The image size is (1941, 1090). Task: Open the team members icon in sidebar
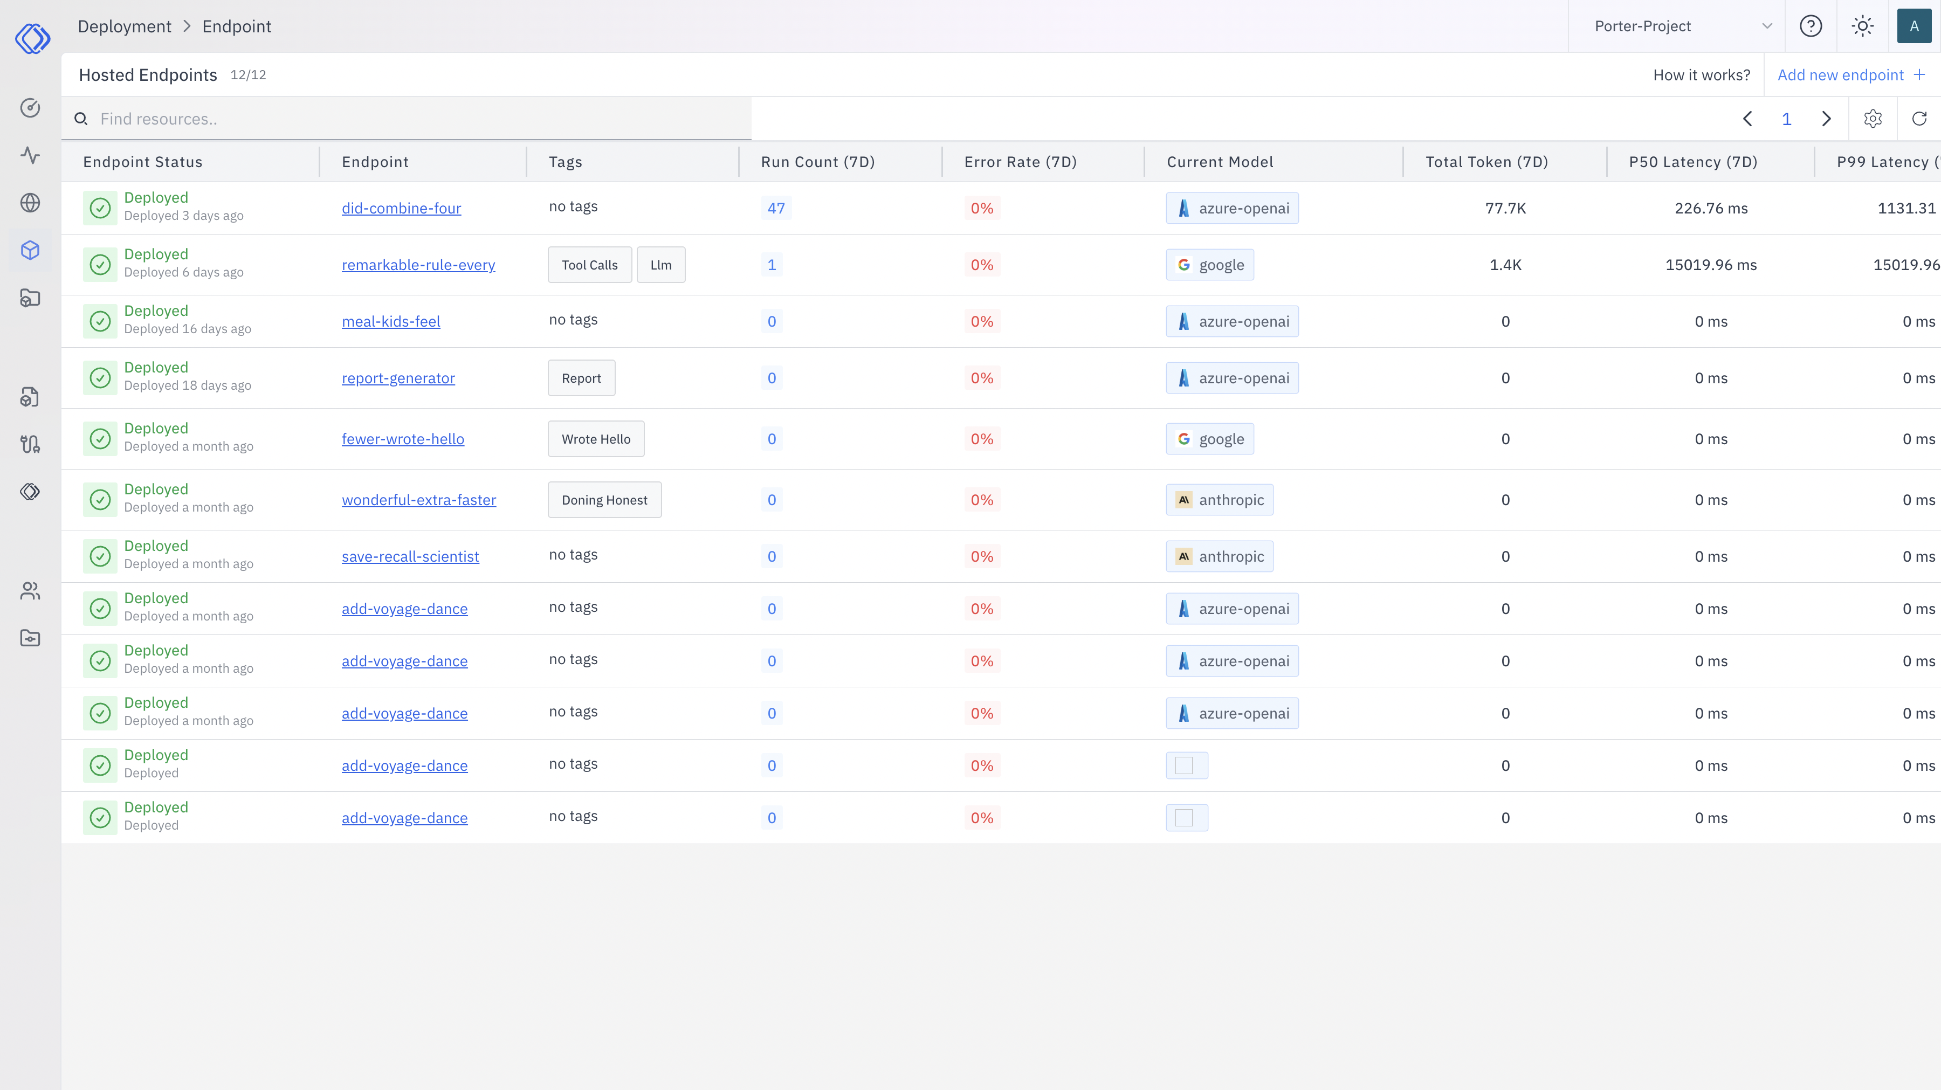tap(30, 591)
